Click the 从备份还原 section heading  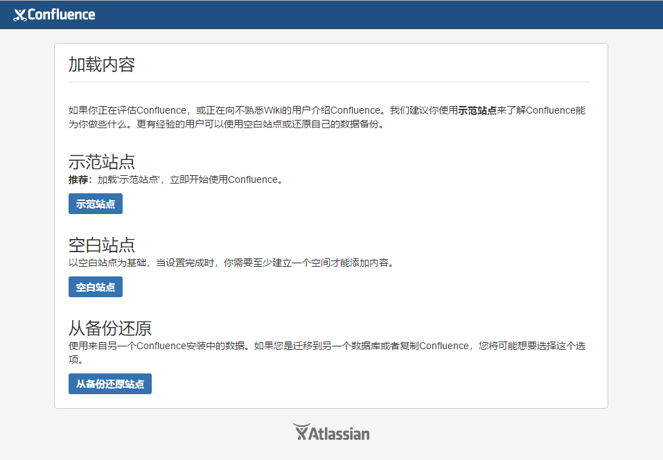[110, 328]
